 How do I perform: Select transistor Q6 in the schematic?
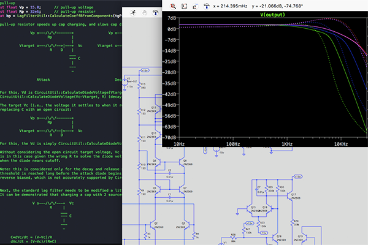(158, 162)
